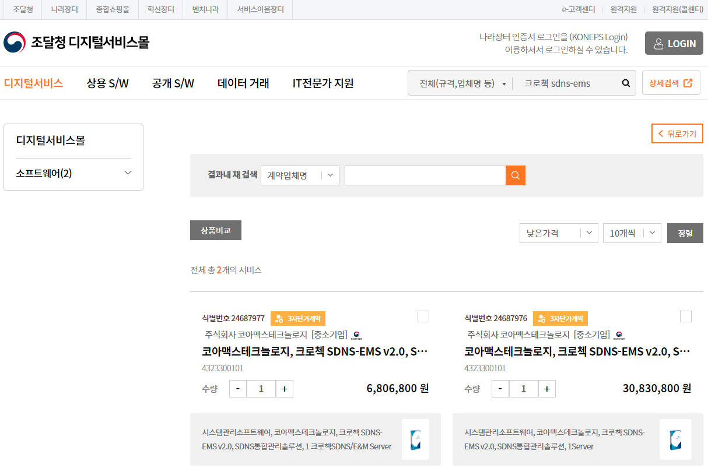Open product title of item 24687977

[x=316, y=351]
